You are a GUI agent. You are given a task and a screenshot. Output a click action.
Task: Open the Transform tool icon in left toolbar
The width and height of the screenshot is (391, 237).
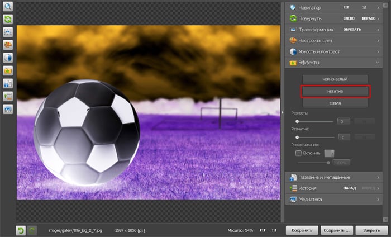click(8, 32)
